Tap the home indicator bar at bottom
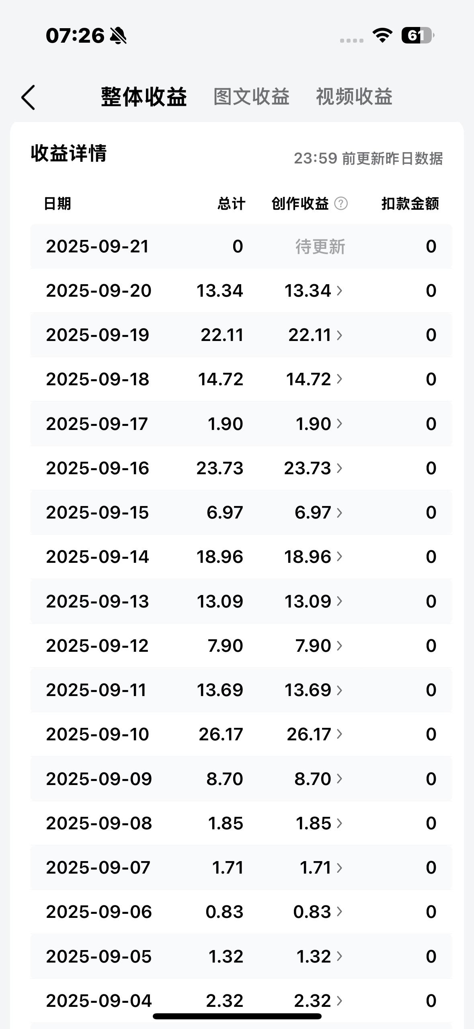 [x=237, y=1017]
